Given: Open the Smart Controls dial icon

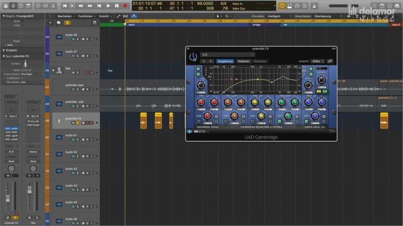Looking at the screenshot, I should 38,6.
